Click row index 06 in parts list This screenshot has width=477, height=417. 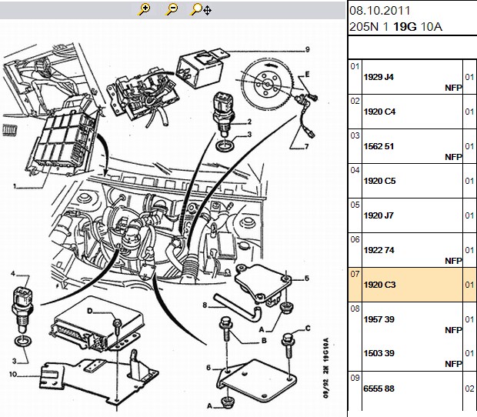click(355, 239)
